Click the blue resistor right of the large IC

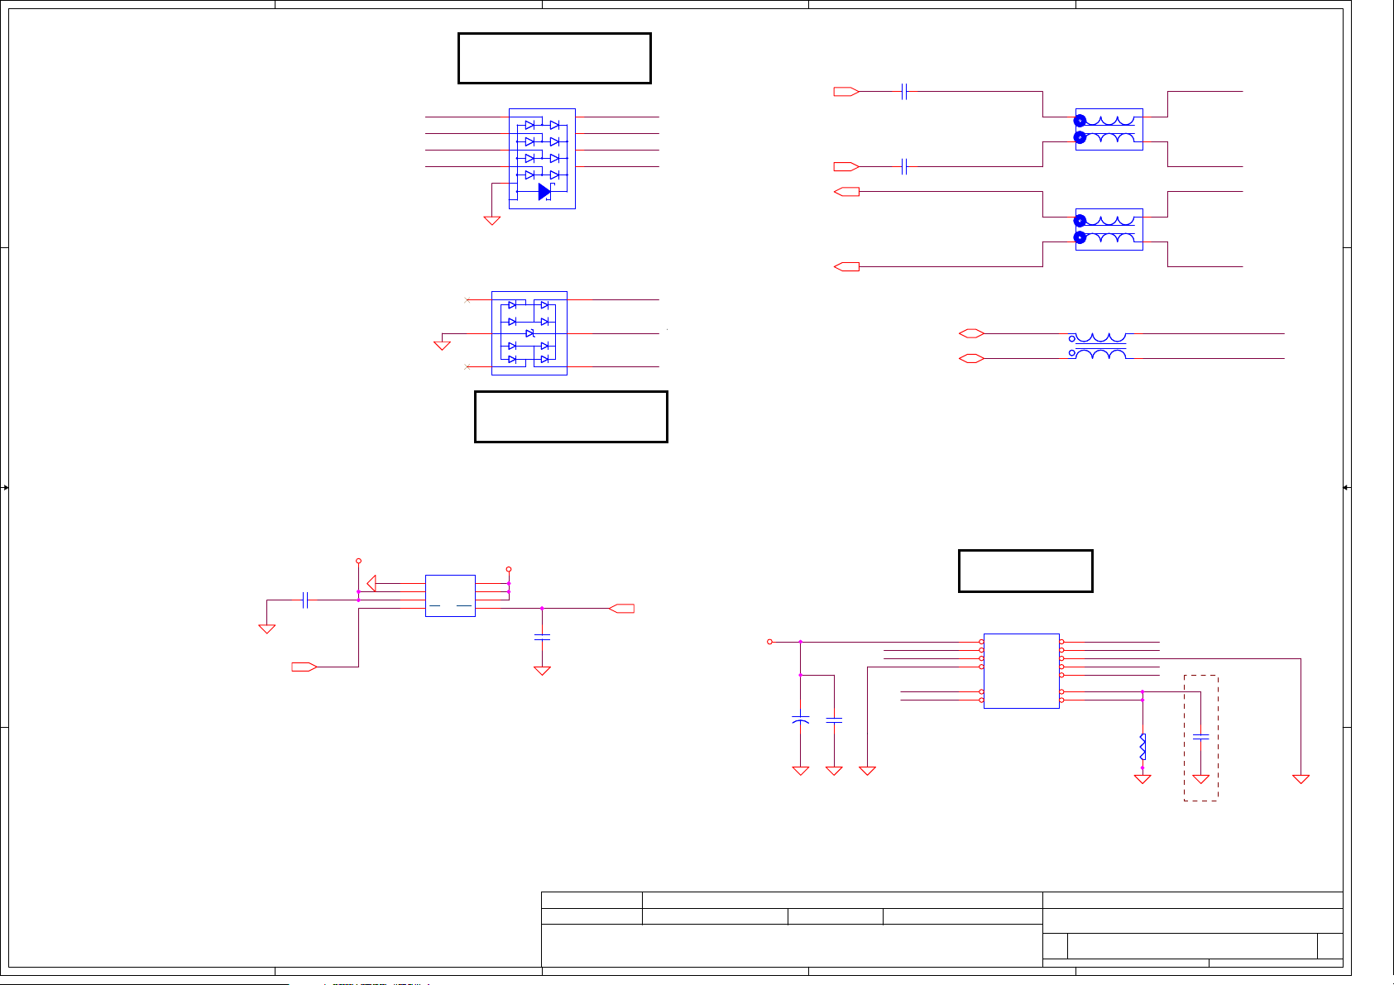(x=1143, y=747)
